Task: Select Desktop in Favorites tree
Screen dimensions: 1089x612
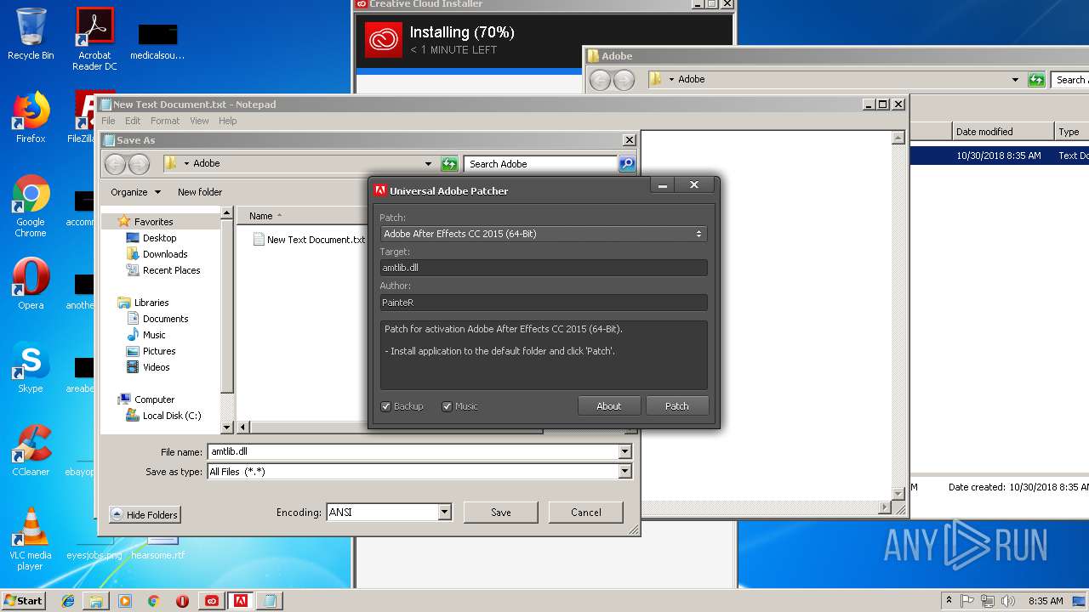Action: coord(159,238)
